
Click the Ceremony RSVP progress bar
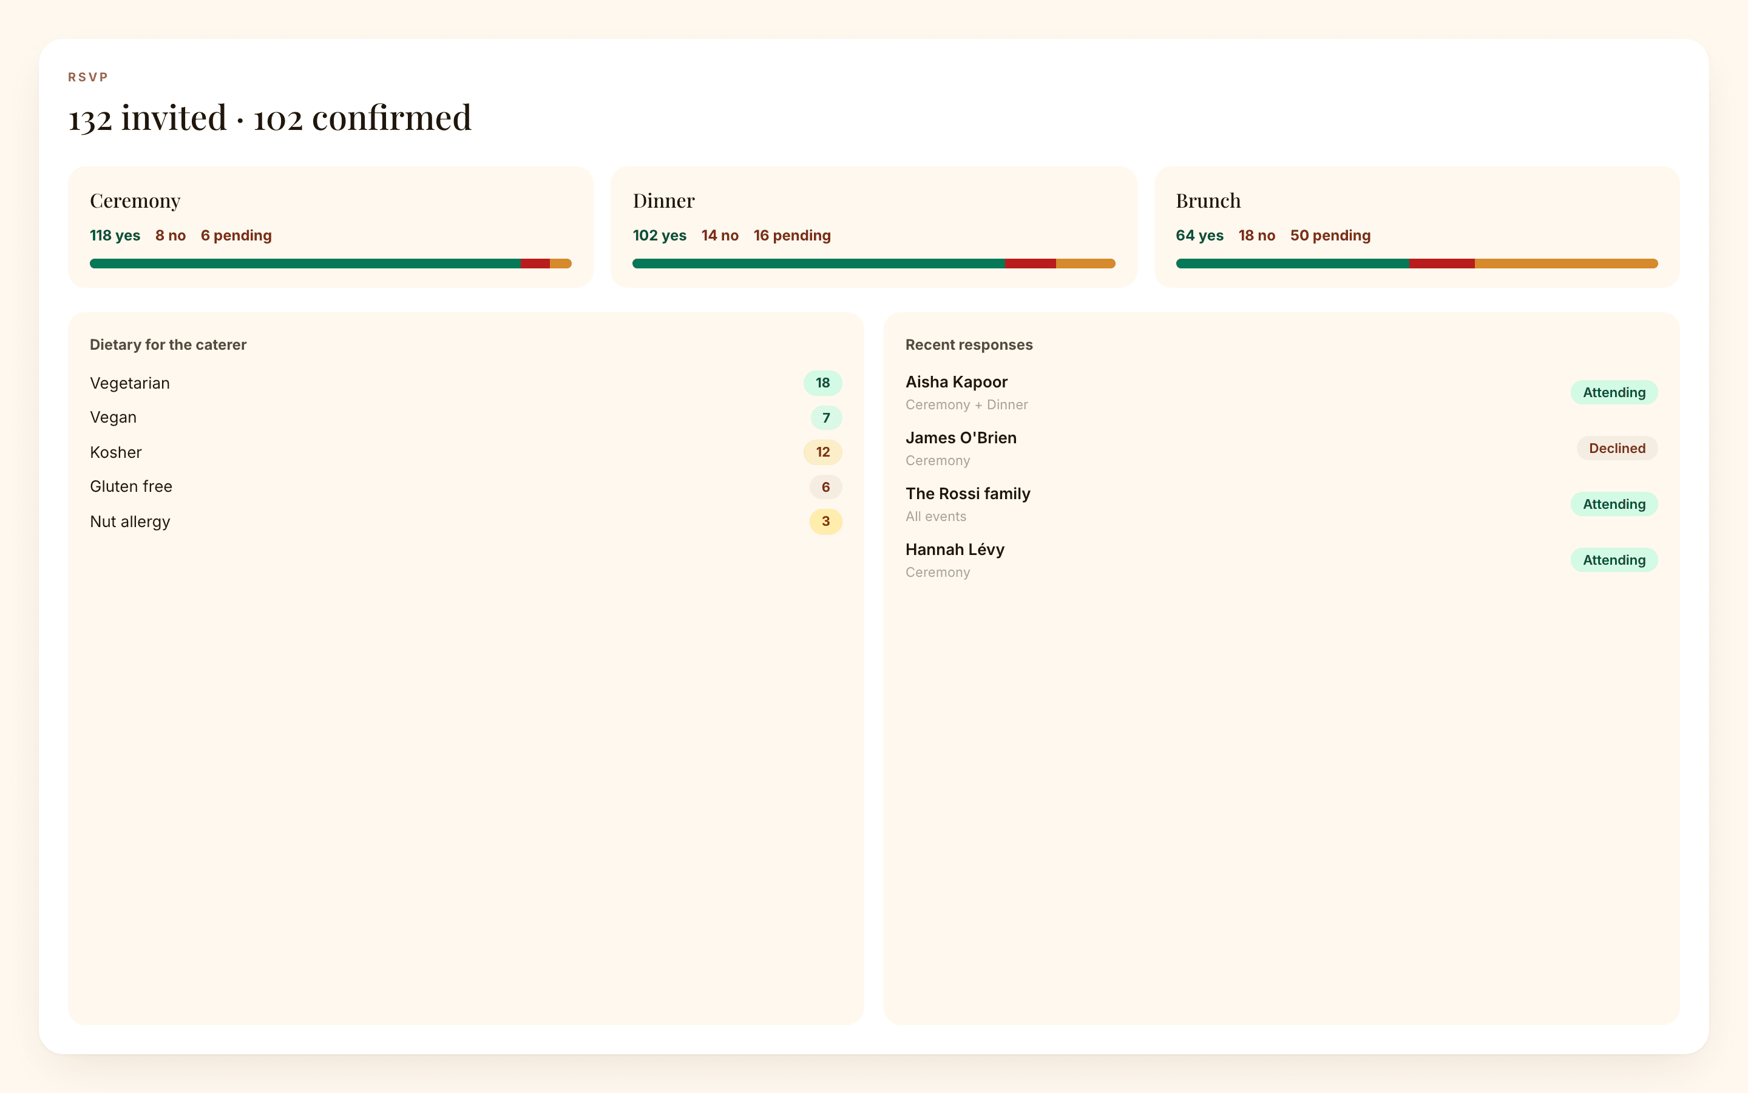[x=330, y=263]
